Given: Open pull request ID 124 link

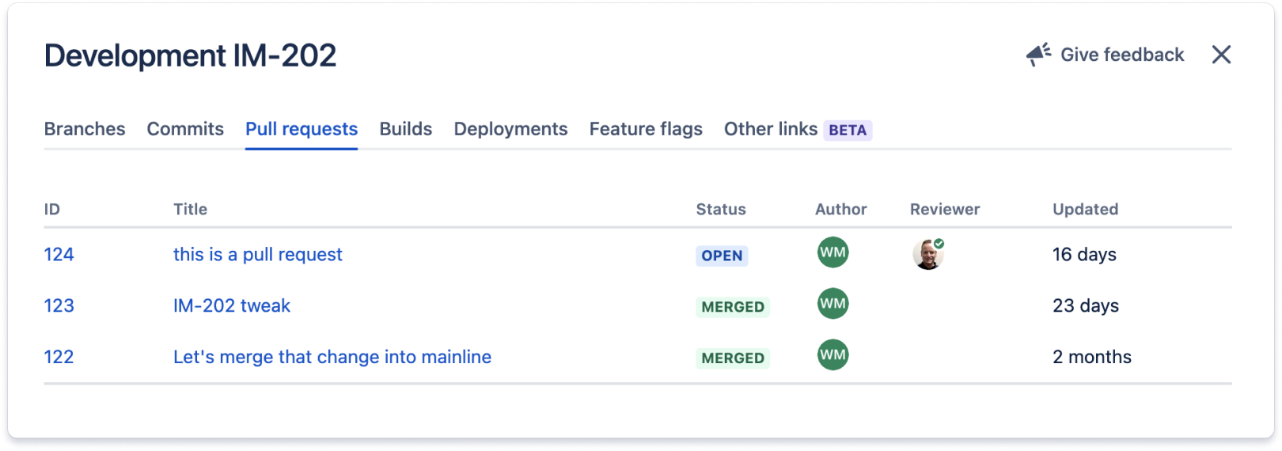Looking at the screenshot, I should click(x=59, y=255).
